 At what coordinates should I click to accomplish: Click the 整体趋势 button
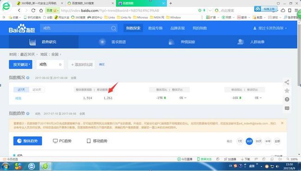tap(28, 141)
